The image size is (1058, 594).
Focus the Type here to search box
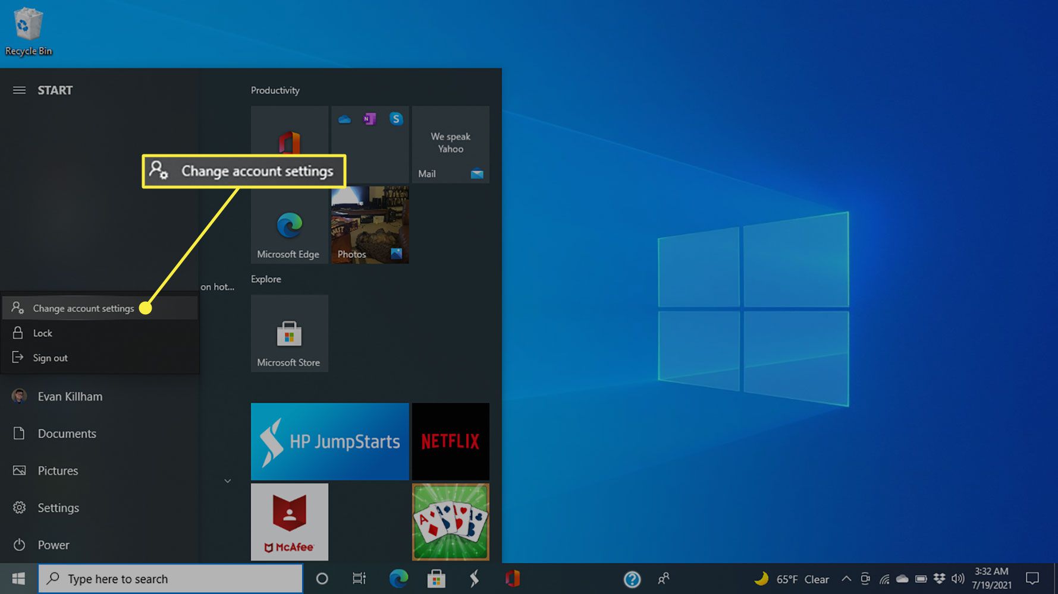pos(171,579)
